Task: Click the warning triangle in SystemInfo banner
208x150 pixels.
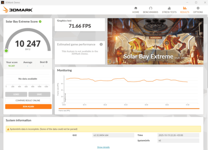Action: click(8, 129)
